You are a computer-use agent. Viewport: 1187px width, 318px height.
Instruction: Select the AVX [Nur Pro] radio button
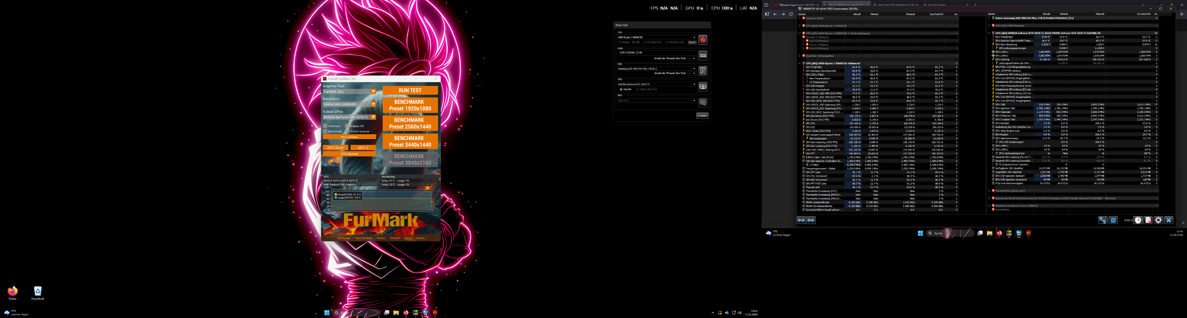coord(645,42)
